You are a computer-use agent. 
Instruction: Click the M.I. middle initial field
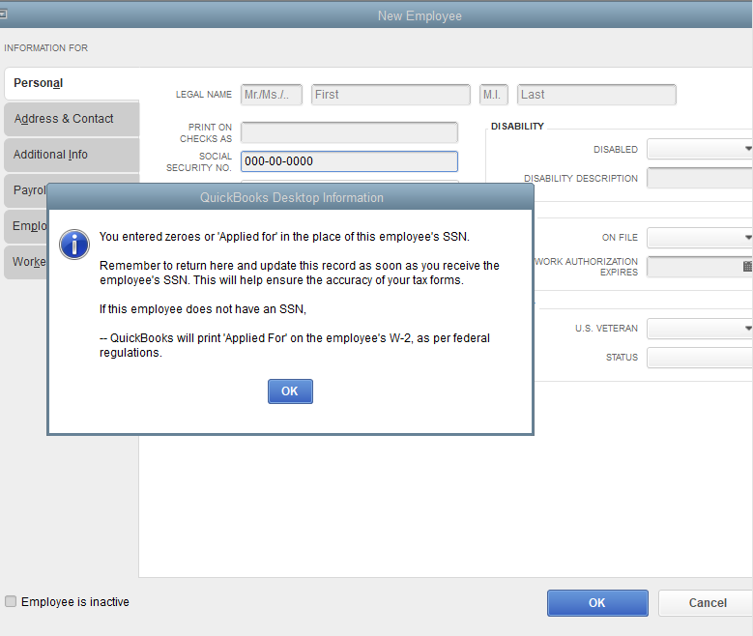(493, 95)
